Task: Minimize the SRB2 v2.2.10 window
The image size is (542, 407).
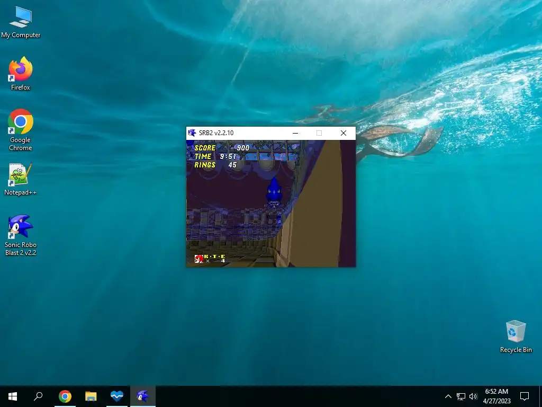Action: [x=295, y=133]
